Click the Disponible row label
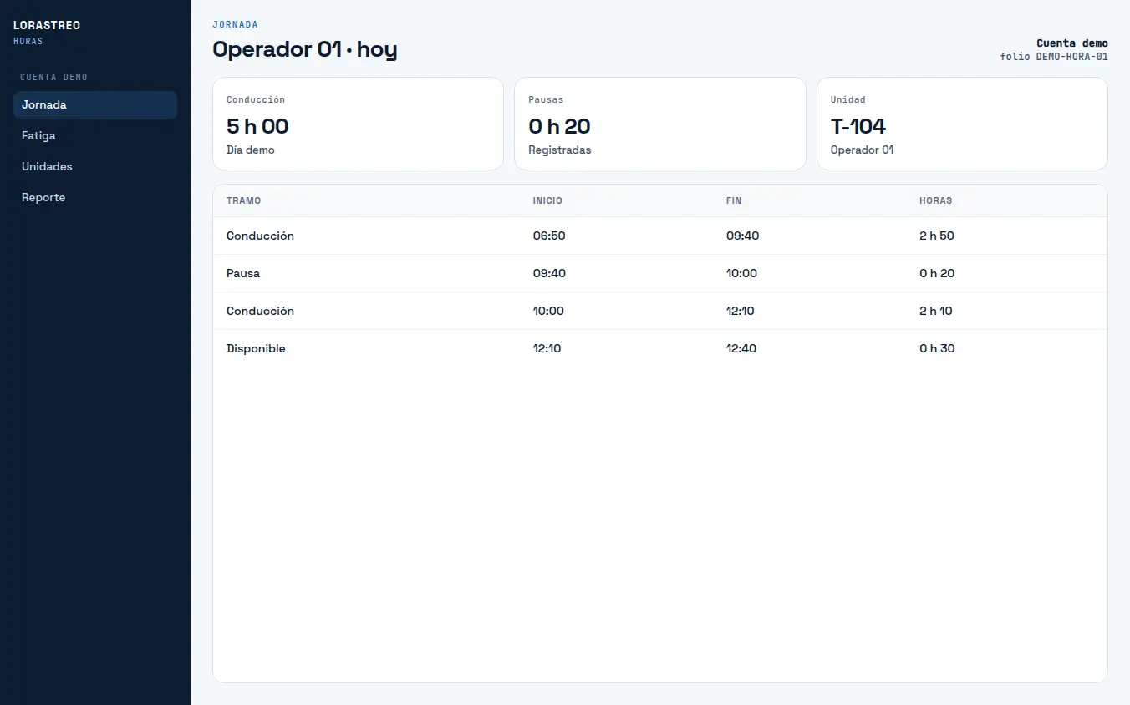 tap(256, 349)
